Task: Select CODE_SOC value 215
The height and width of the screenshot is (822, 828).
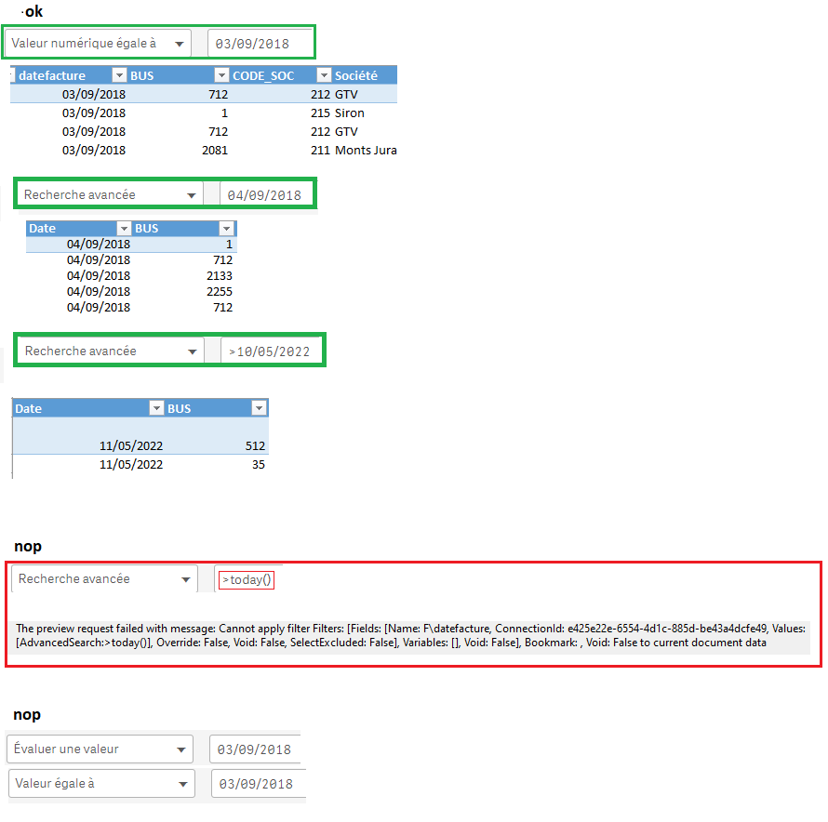Action: tap(321, 113)
